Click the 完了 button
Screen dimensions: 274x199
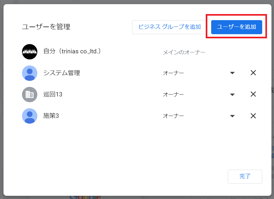pos(245,176)
